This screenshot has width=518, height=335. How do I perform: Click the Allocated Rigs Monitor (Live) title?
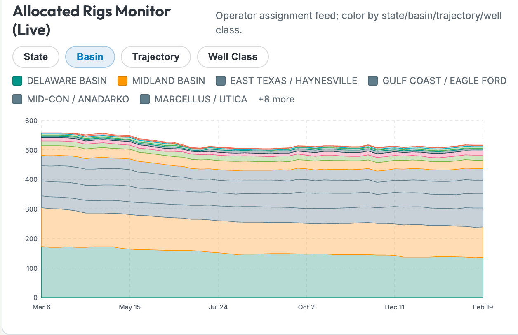pos(92,20)
